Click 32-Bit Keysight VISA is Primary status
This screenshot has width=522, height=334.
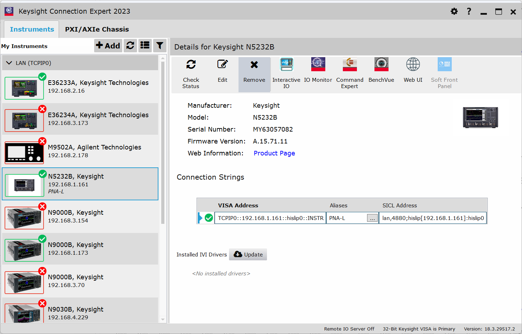pyautogui.click(x=419, y=329)
